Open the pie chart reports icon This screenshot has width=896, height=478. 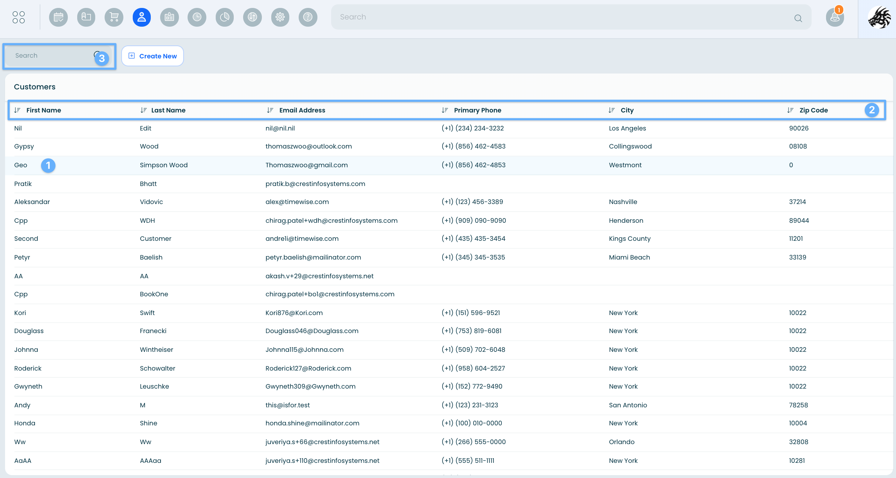pos(225,17)
